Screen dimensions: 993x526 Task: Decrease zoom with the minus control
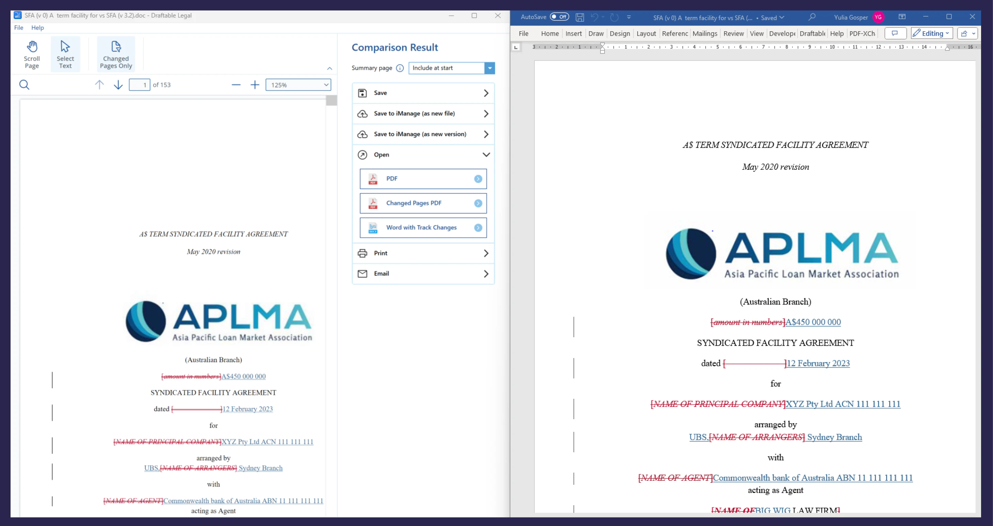point(236,85)
